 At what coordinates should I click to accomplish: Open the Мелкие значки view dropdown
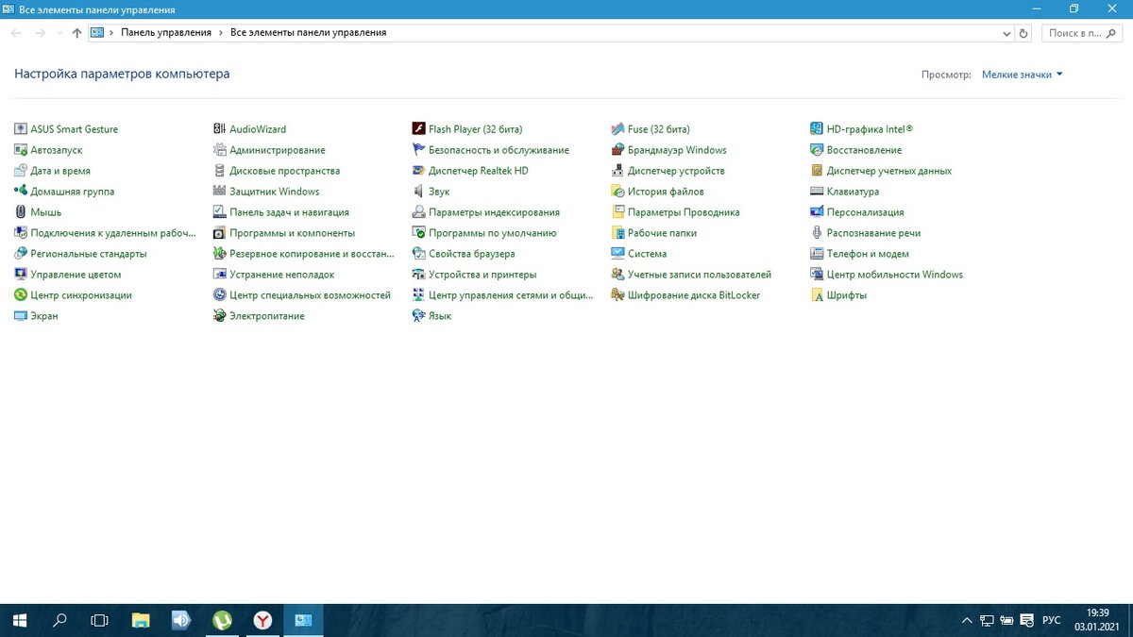coord(1023,75)
